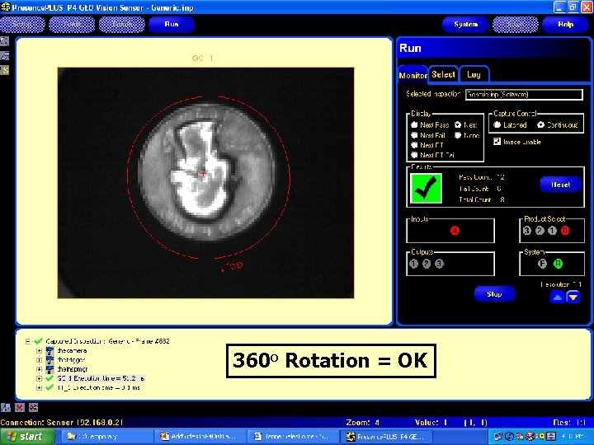Click green check beside GC_1 Execution time

pos(49,378)
